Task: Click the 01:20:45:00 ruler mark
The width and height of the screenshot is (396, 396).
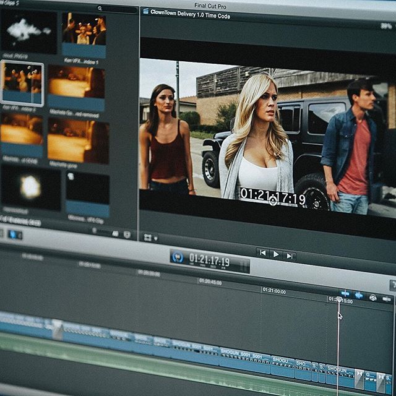Action: (210, 282)
